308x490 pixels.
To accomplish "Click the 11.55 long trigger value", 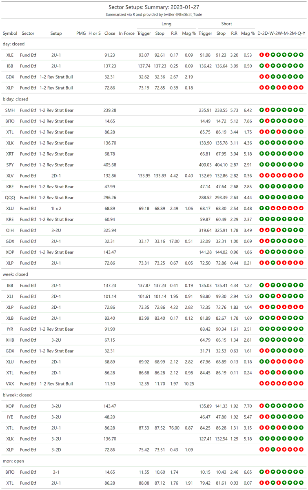I will 144,472.
